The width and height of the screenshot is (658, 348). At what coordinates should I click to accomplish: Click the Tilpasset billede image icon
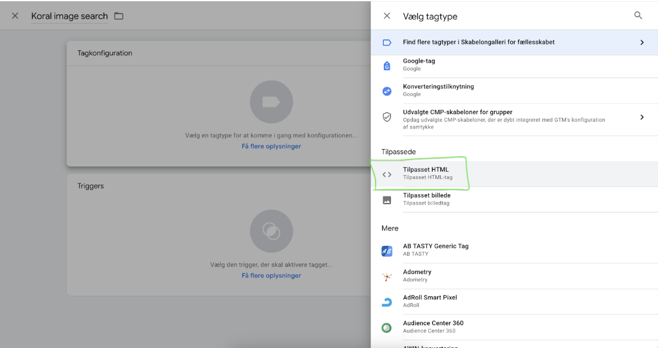387,200
